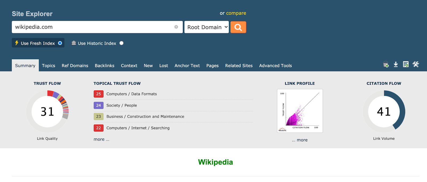Image resolution: width=427 pixels, height=182 pixels.
Task: Add site to bucket icon
Action: (386, 64)
